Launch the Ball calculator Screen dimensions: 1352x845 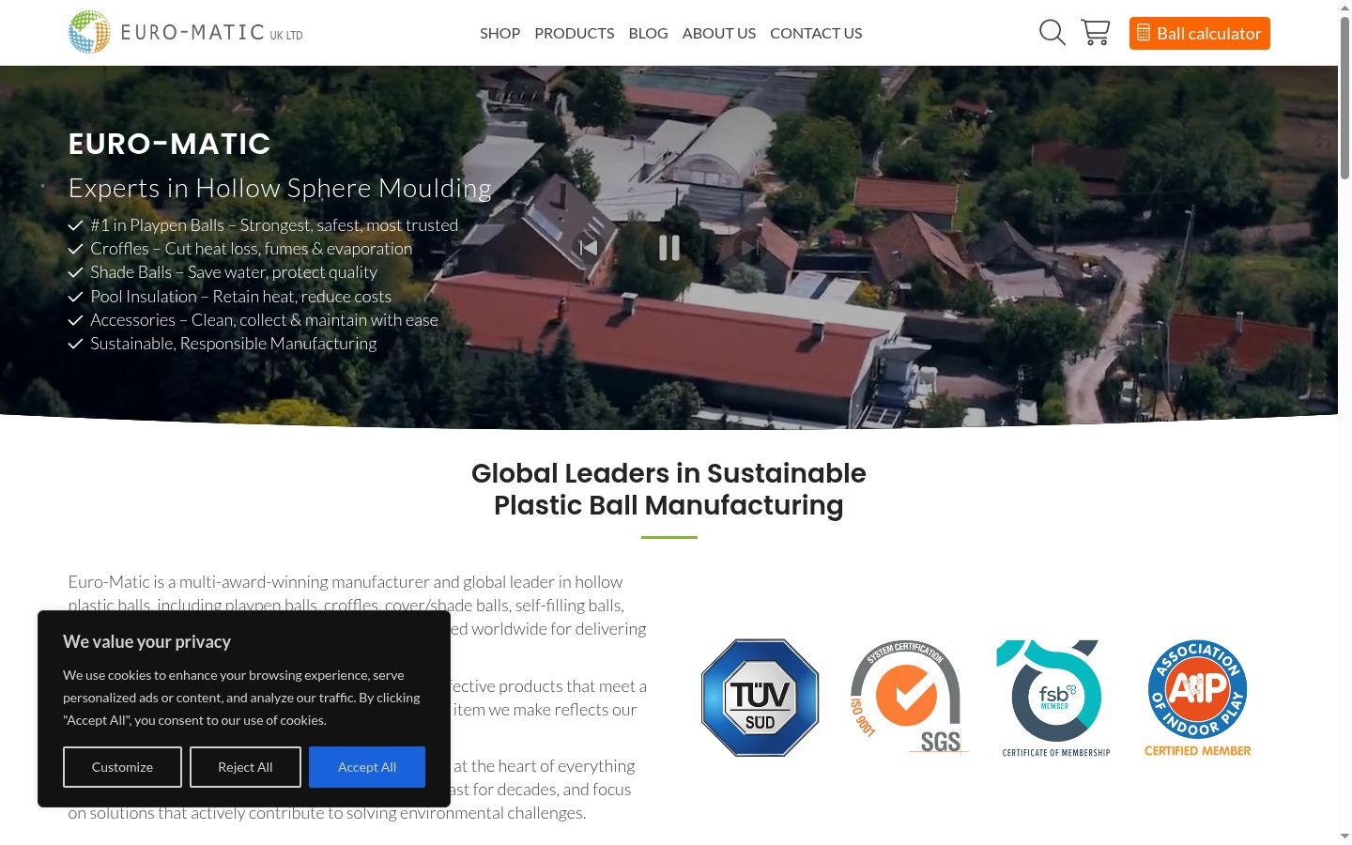1200,33
